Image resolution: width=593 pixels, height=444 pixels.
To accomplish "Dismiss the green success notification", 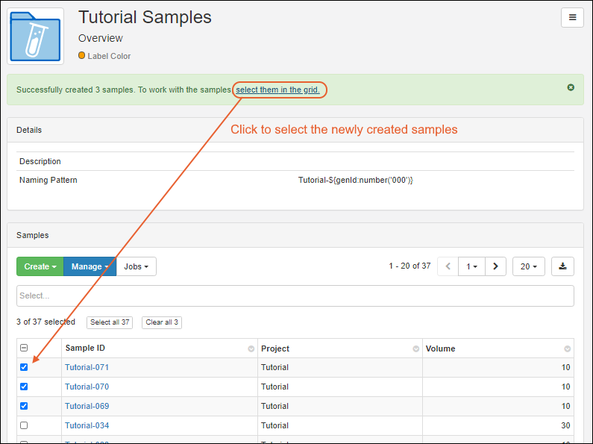I will (571, 87).
